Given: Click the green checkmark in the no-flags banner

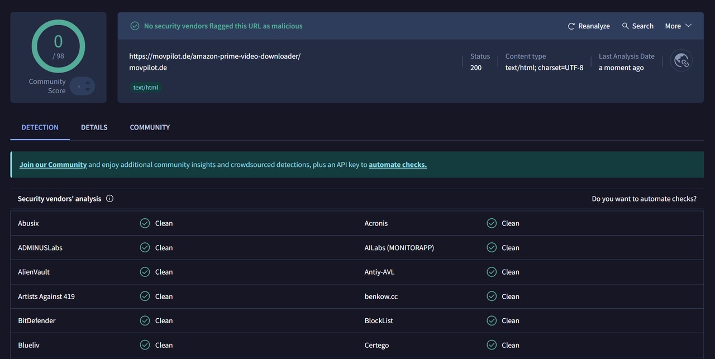Looking at the screenshot, I should click(x=135, y=26).
